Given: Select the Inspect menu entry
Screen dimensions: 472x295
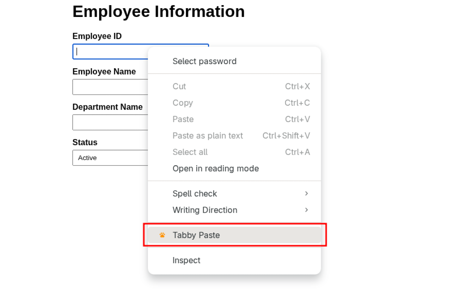Looking at the screenshot, I should [x=187, y=260].
